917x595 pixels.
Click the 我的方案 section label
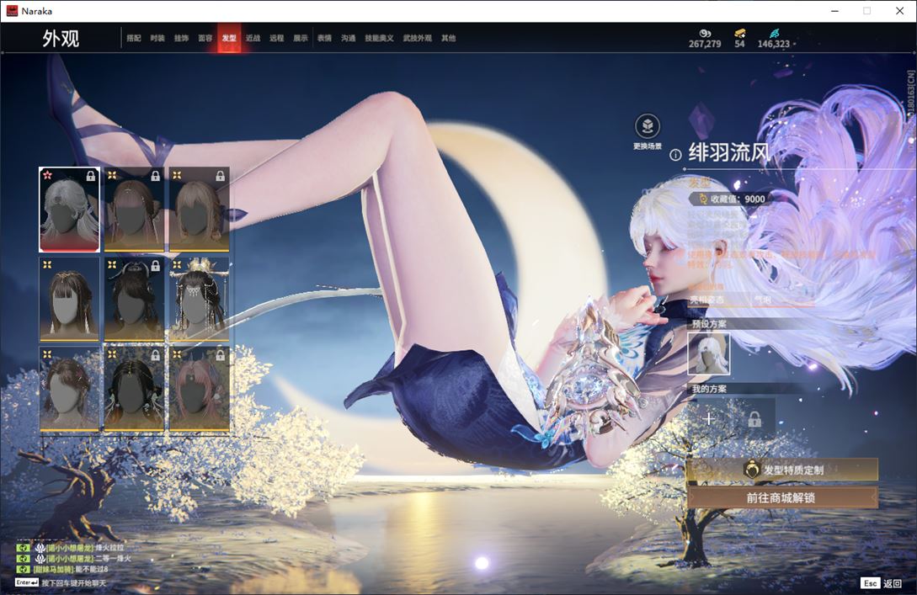coord(709,390)
